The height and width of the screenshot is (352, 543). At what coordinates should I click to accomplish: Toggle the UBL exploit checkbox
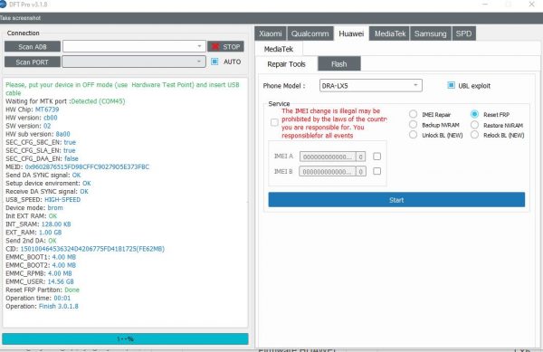point(452,85)
